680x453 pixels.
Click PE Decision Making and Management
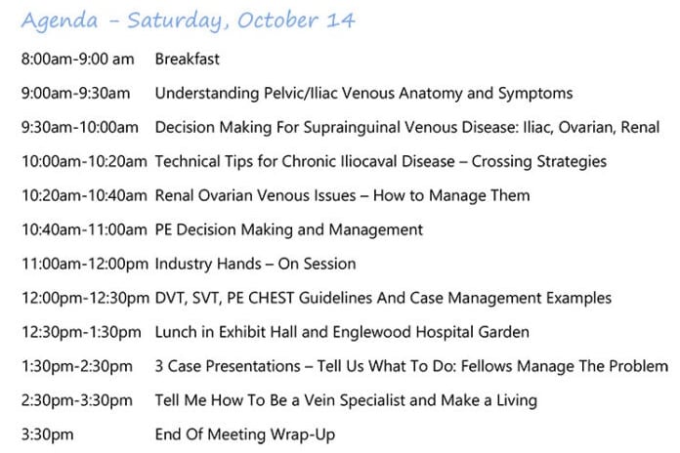pos(289,229)
